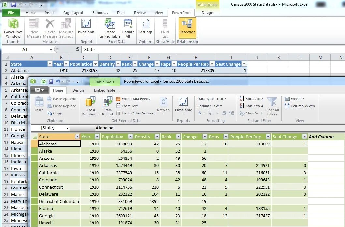
Task: Open From Database in PowerPivot ribbon
Action: coord(91,106)
